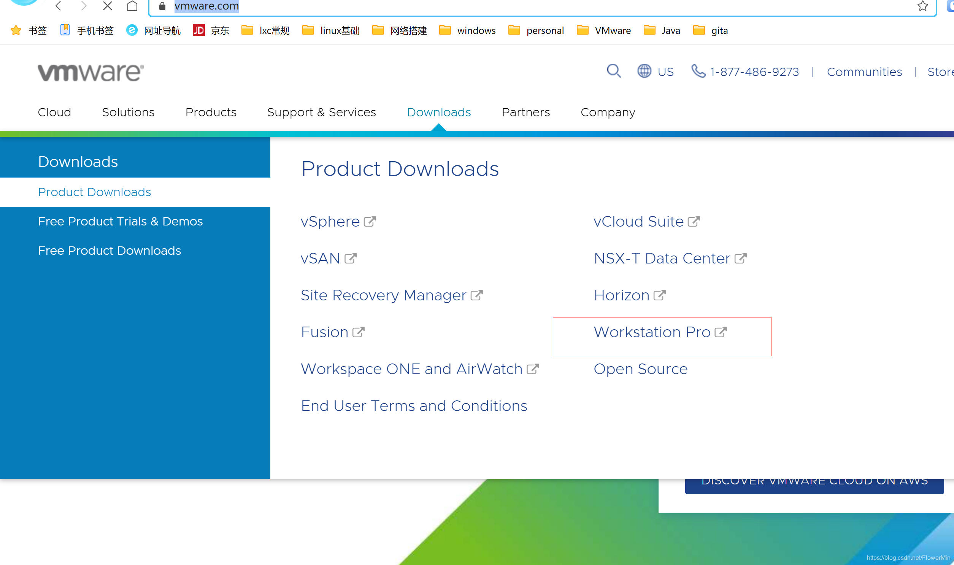Screen dimensions: 954x565
Task: Click End User Terms and Conditions
Action: click(414, 406)
